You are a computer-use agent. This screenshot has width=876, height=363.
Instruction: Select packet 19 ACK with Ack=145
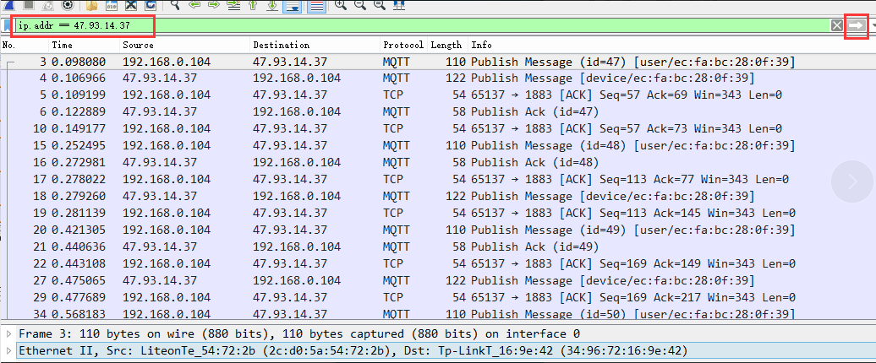coord(438,213)
